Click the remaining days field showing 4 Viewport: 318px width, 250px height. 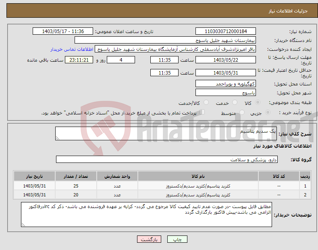121,60
